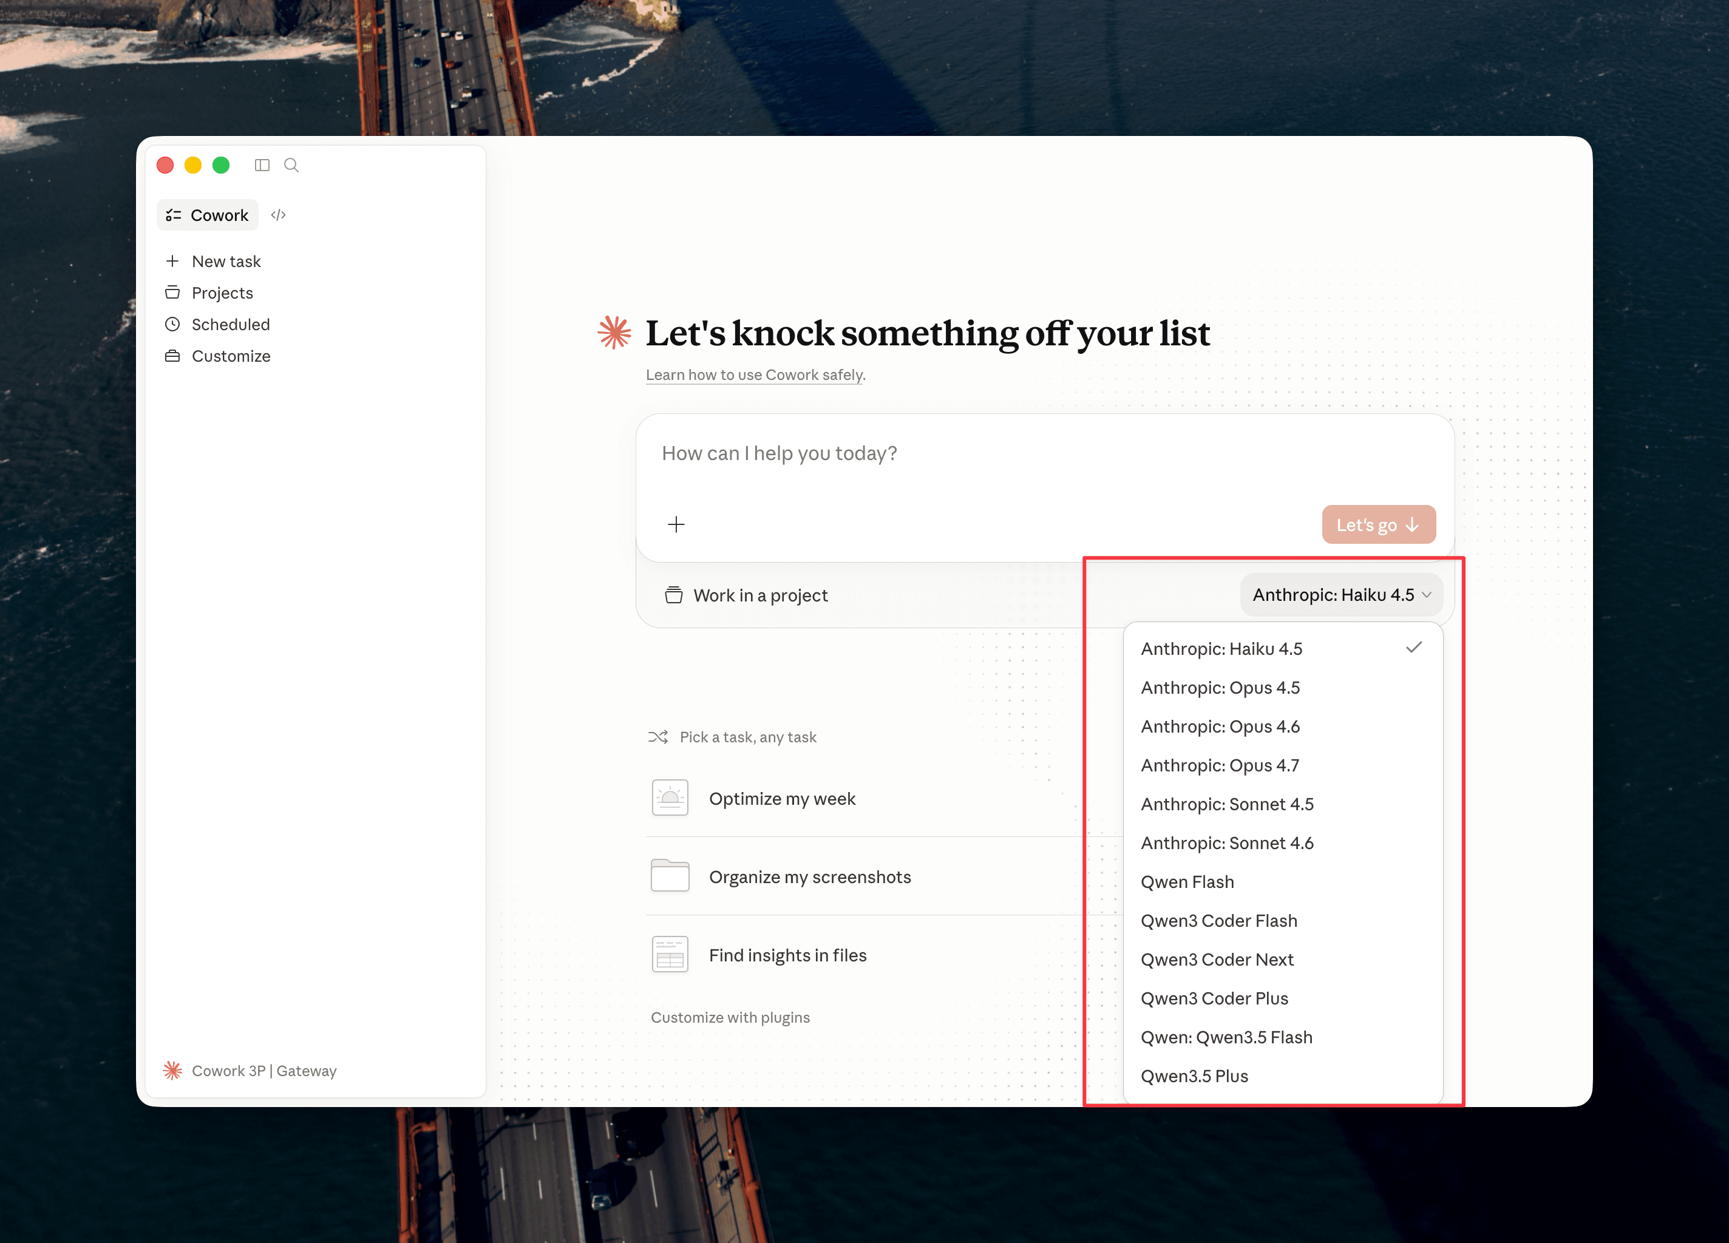Click the plus attachment icon in prompt box

click(676, 524)
